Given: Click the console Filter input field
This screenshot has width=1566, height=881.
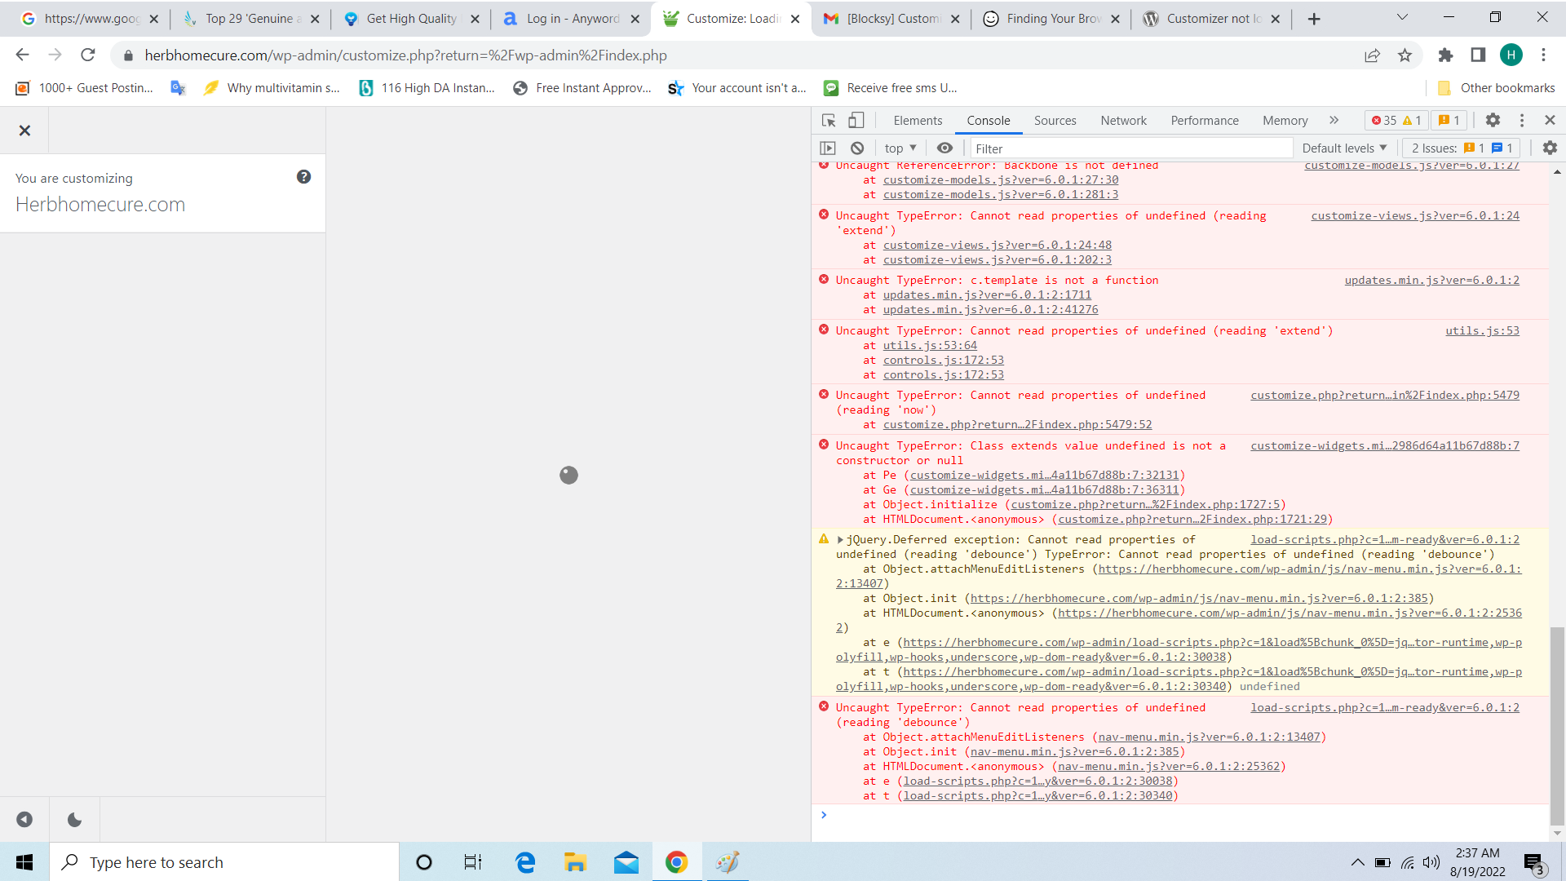Looking at the screenshot, I should point(1130,148).
